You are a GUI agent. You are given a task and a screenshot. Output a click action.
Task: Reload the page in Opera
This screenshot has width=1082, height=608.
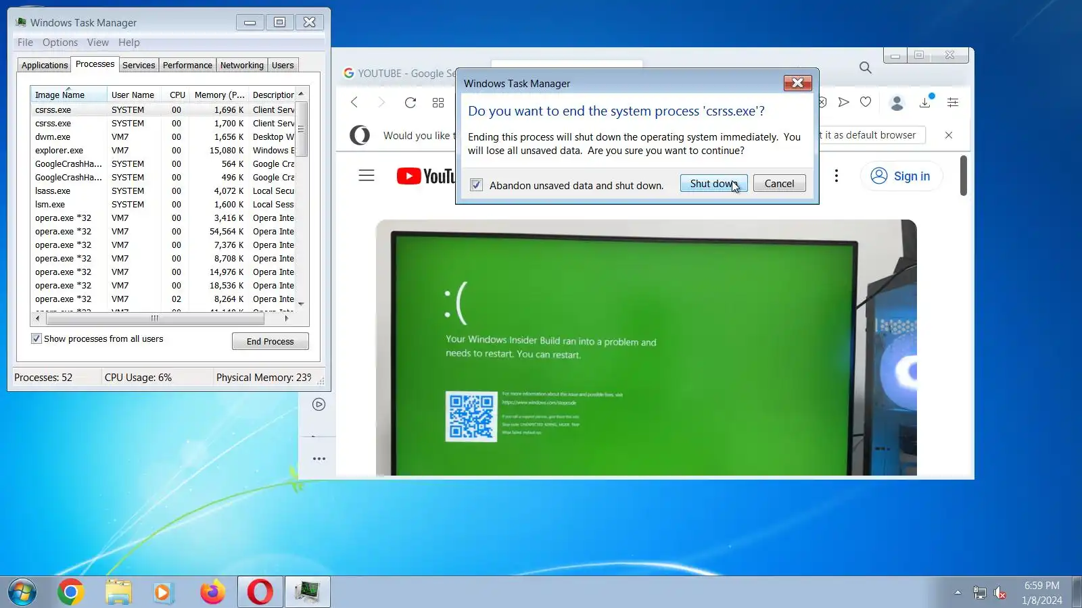point(410,103)
